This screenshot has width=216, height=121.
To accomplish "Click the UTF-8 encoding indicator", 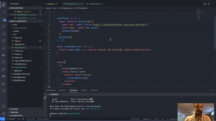I will [156, 119].
